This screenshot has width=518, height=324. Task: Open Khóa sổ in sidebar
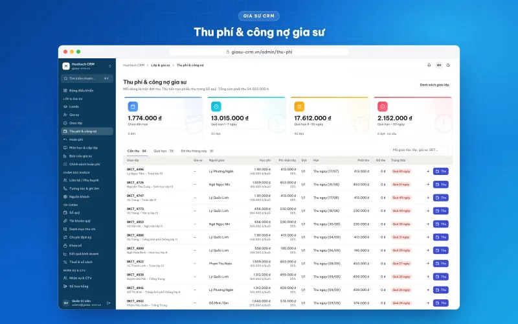[x=87, y=246]
